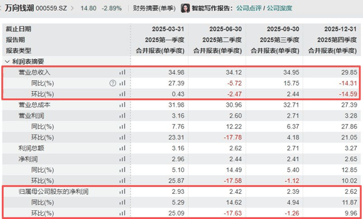Open chart icon for 归属母公司股东的净利润 row

(122, 191)
